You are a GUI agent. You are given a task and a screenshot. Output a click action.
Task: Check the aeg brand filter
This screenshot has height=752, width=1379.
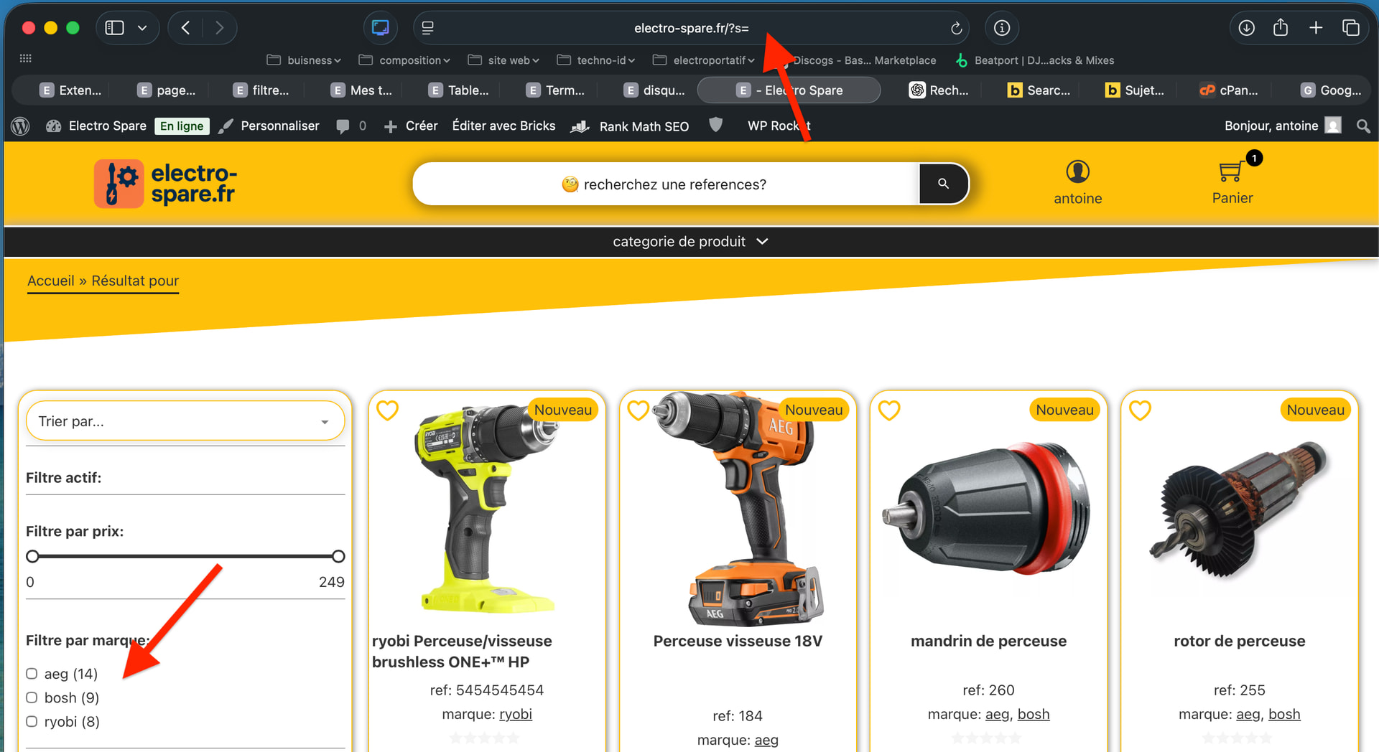[32, 674]
